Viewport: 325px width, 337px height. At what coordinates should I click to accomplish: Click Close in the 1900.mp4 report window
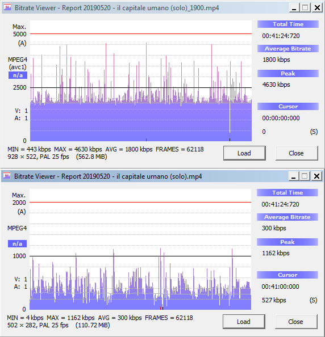tap(297, 153)
